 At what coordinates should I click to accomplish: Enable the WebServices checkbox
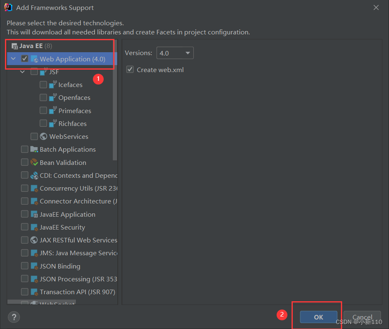pyautogui.click(x=34, y=136)
